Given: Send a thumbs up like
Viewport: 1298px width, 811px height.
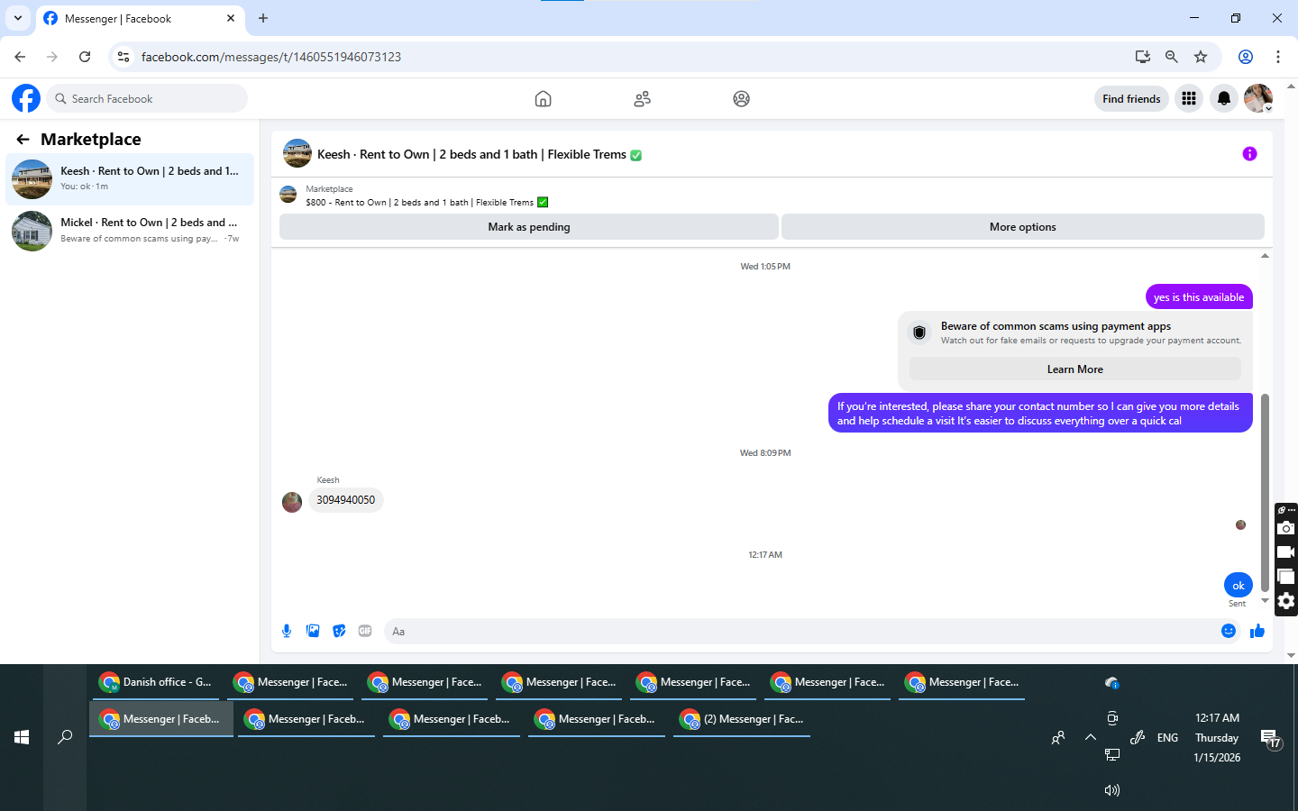Looking at the screenshot, I should [1257, 631].
